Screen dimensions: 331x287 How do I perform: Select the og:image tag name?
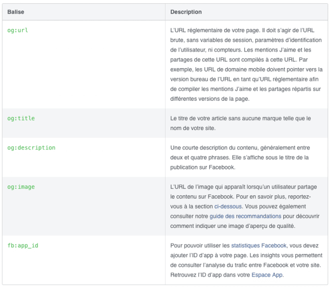coord(21,187)
